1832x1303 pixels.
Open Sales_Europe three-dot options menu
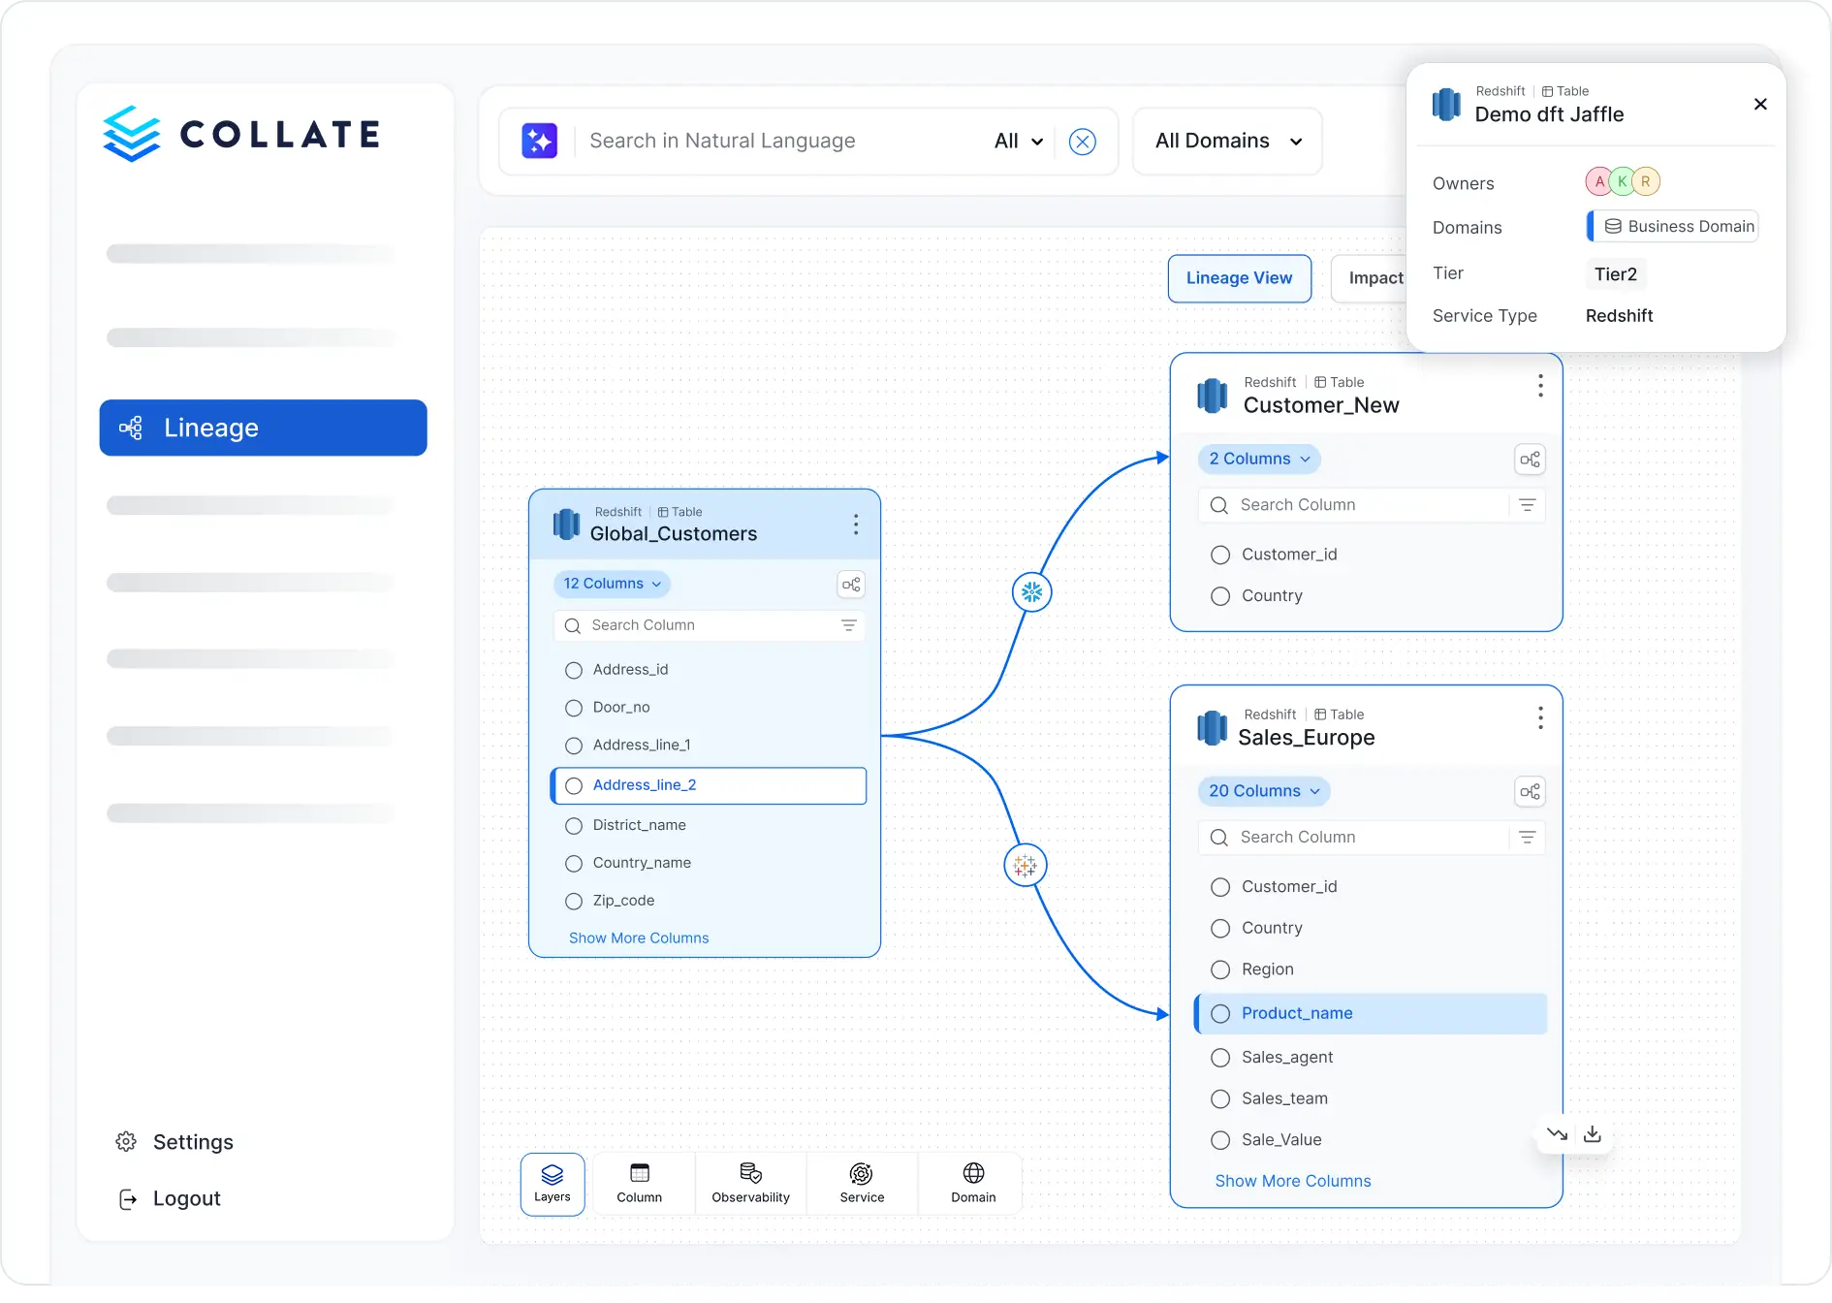pos(1539,718)
